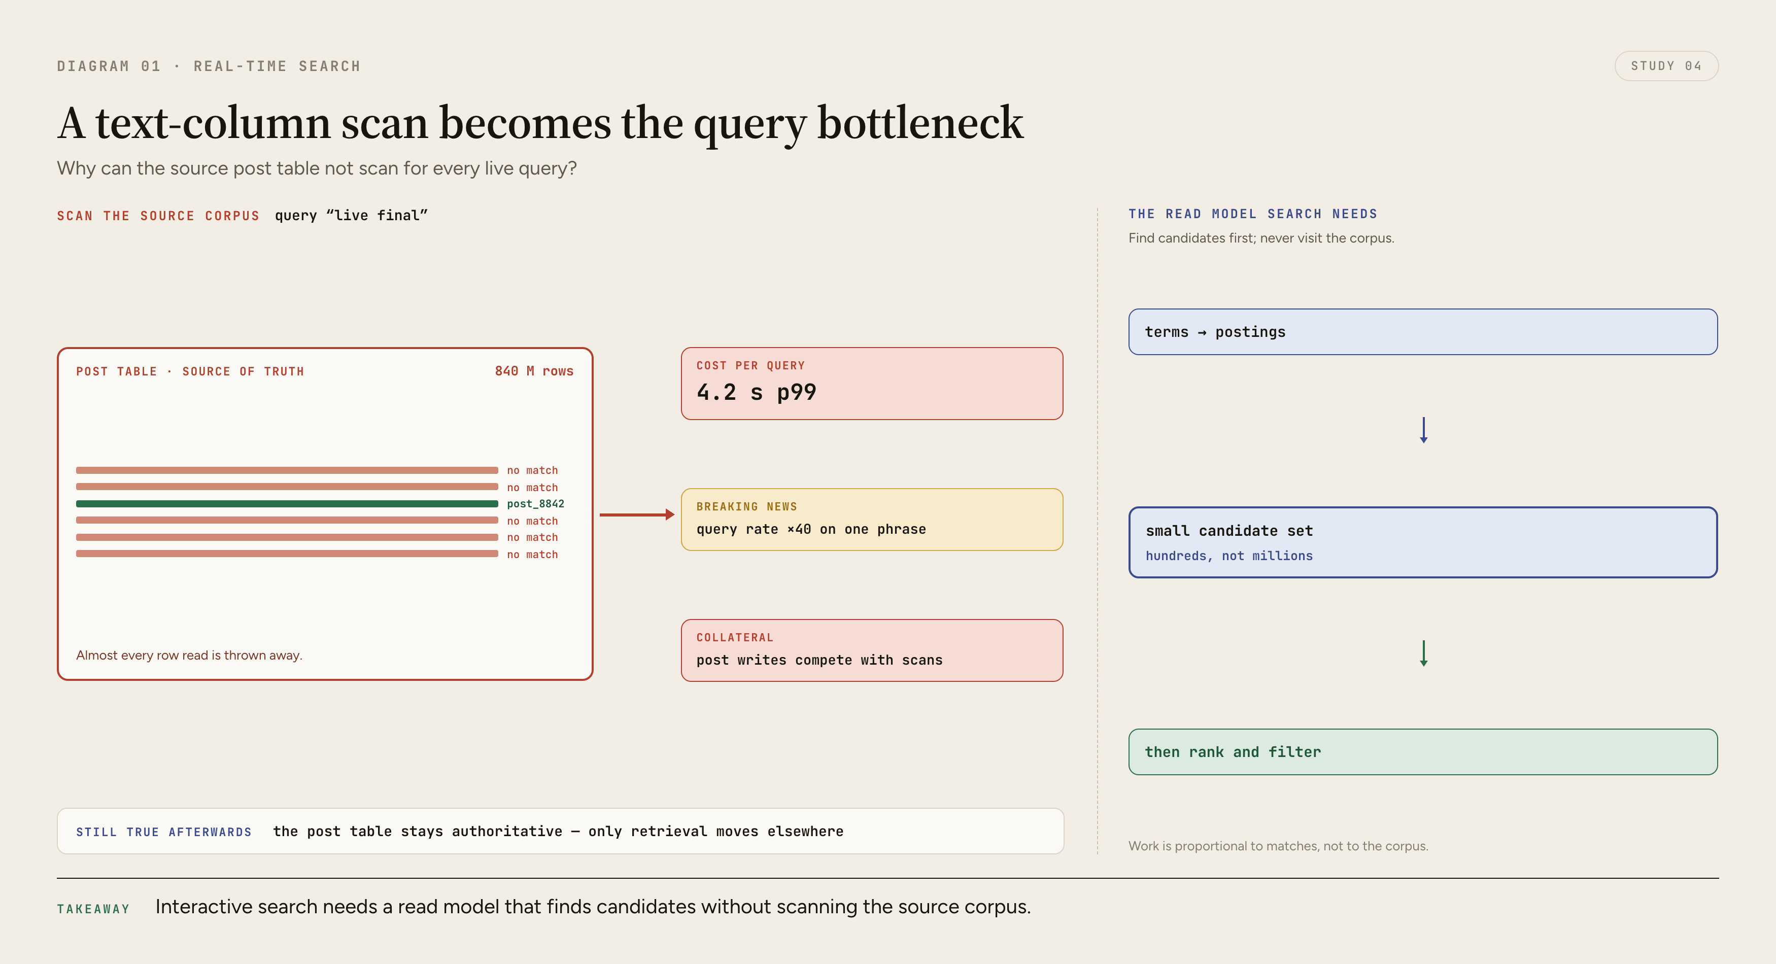Click the query "live final" text
This screenshot has height=964, width=1776.
tap(351, 216)
